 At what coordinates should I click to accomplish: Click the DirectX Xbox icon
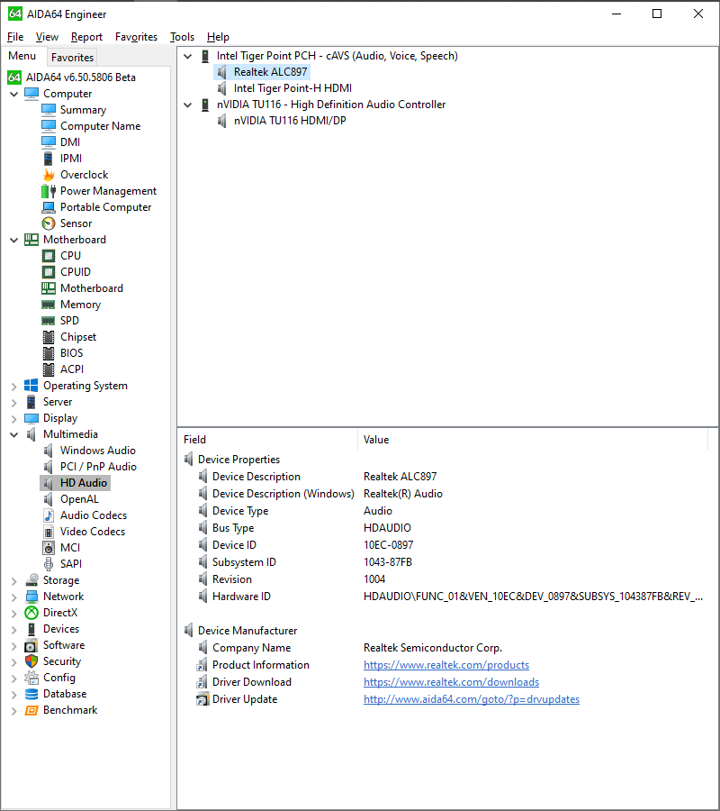[x=31, y=613]
